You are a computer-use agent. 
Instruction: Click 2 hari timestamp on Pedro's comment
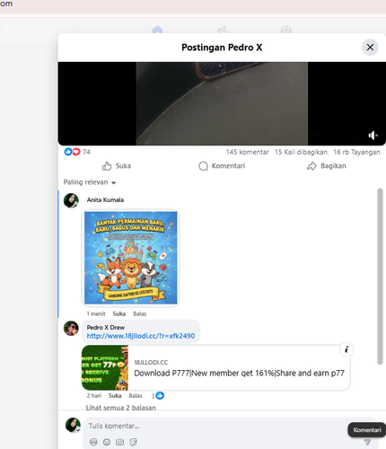coord(94,396)
